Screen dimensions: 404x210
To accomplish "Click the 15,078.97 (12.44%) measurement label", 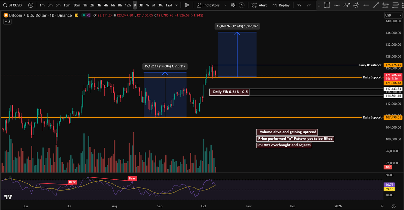I will 237,26.
